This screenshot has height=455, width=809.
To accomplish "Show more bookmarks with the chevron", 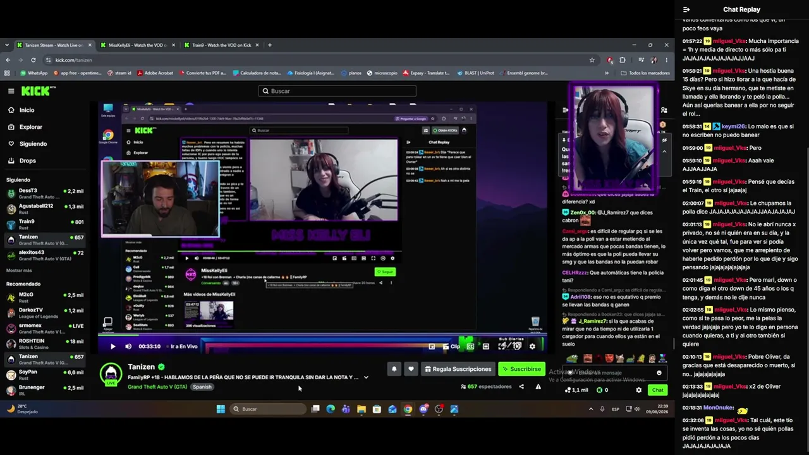I will point(607,73).
